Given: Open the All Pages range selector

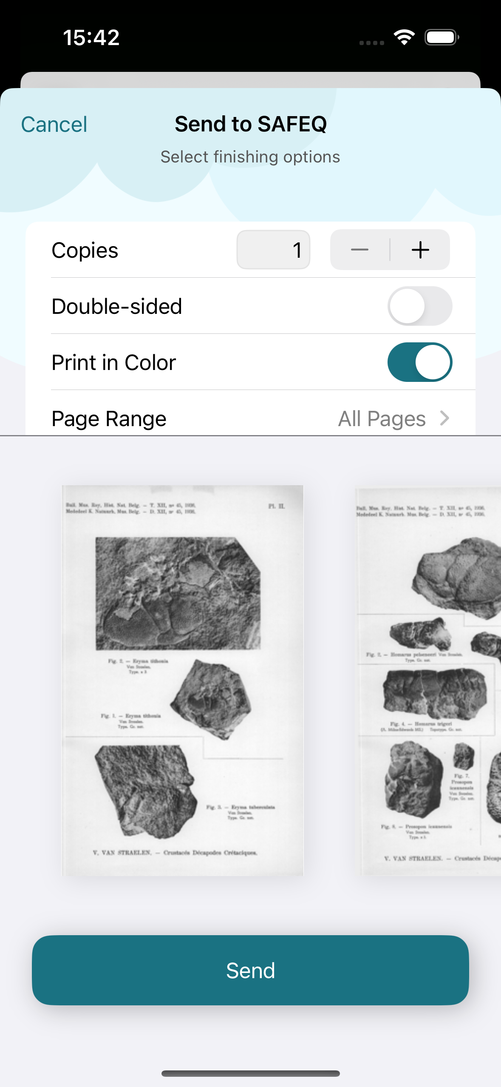Looking at the screenshot, I should pos(382,418).
